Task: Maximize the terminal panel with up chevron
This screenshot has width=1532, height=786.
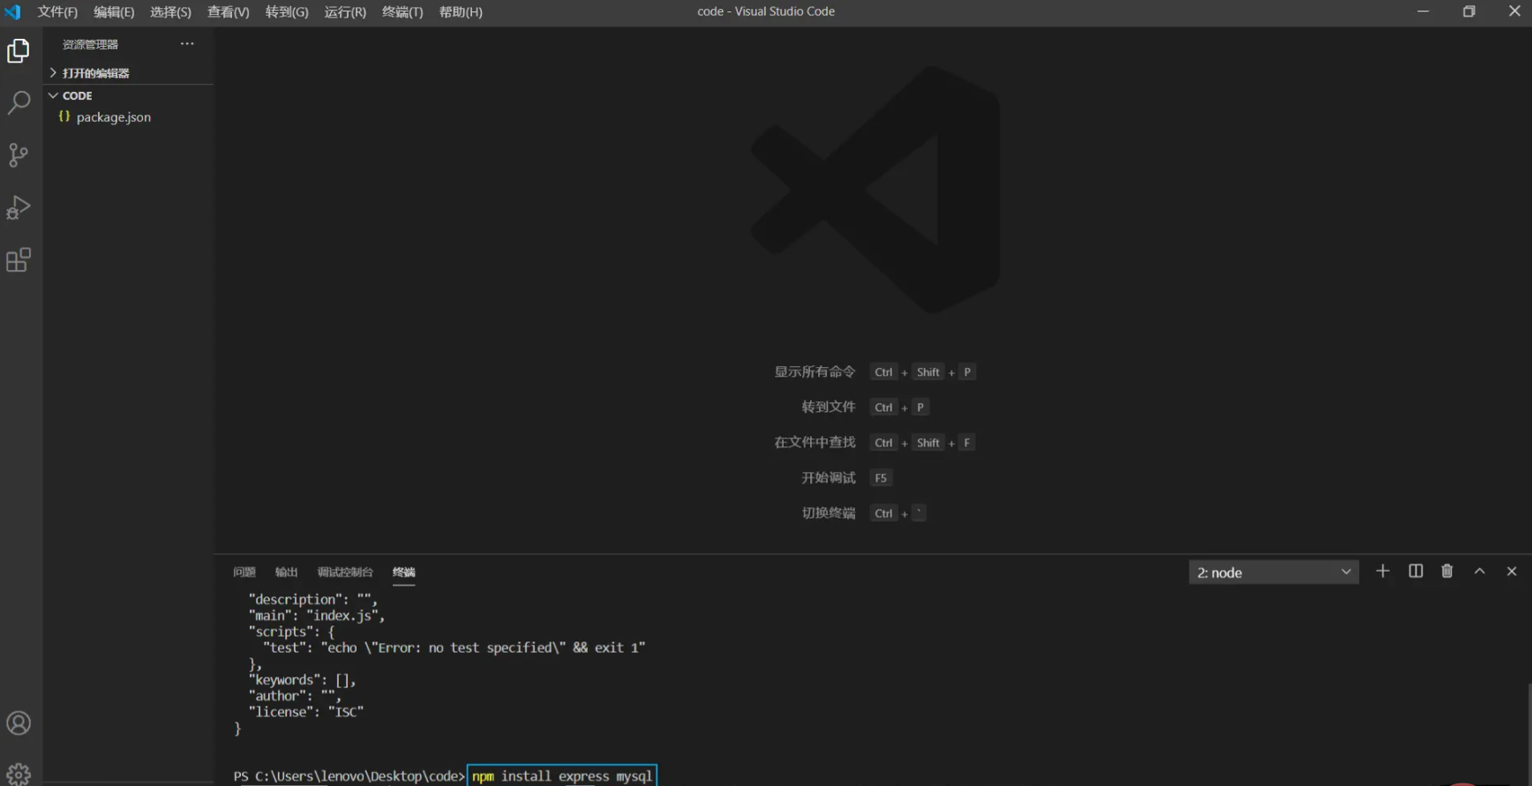Action: click(1480, 572)
